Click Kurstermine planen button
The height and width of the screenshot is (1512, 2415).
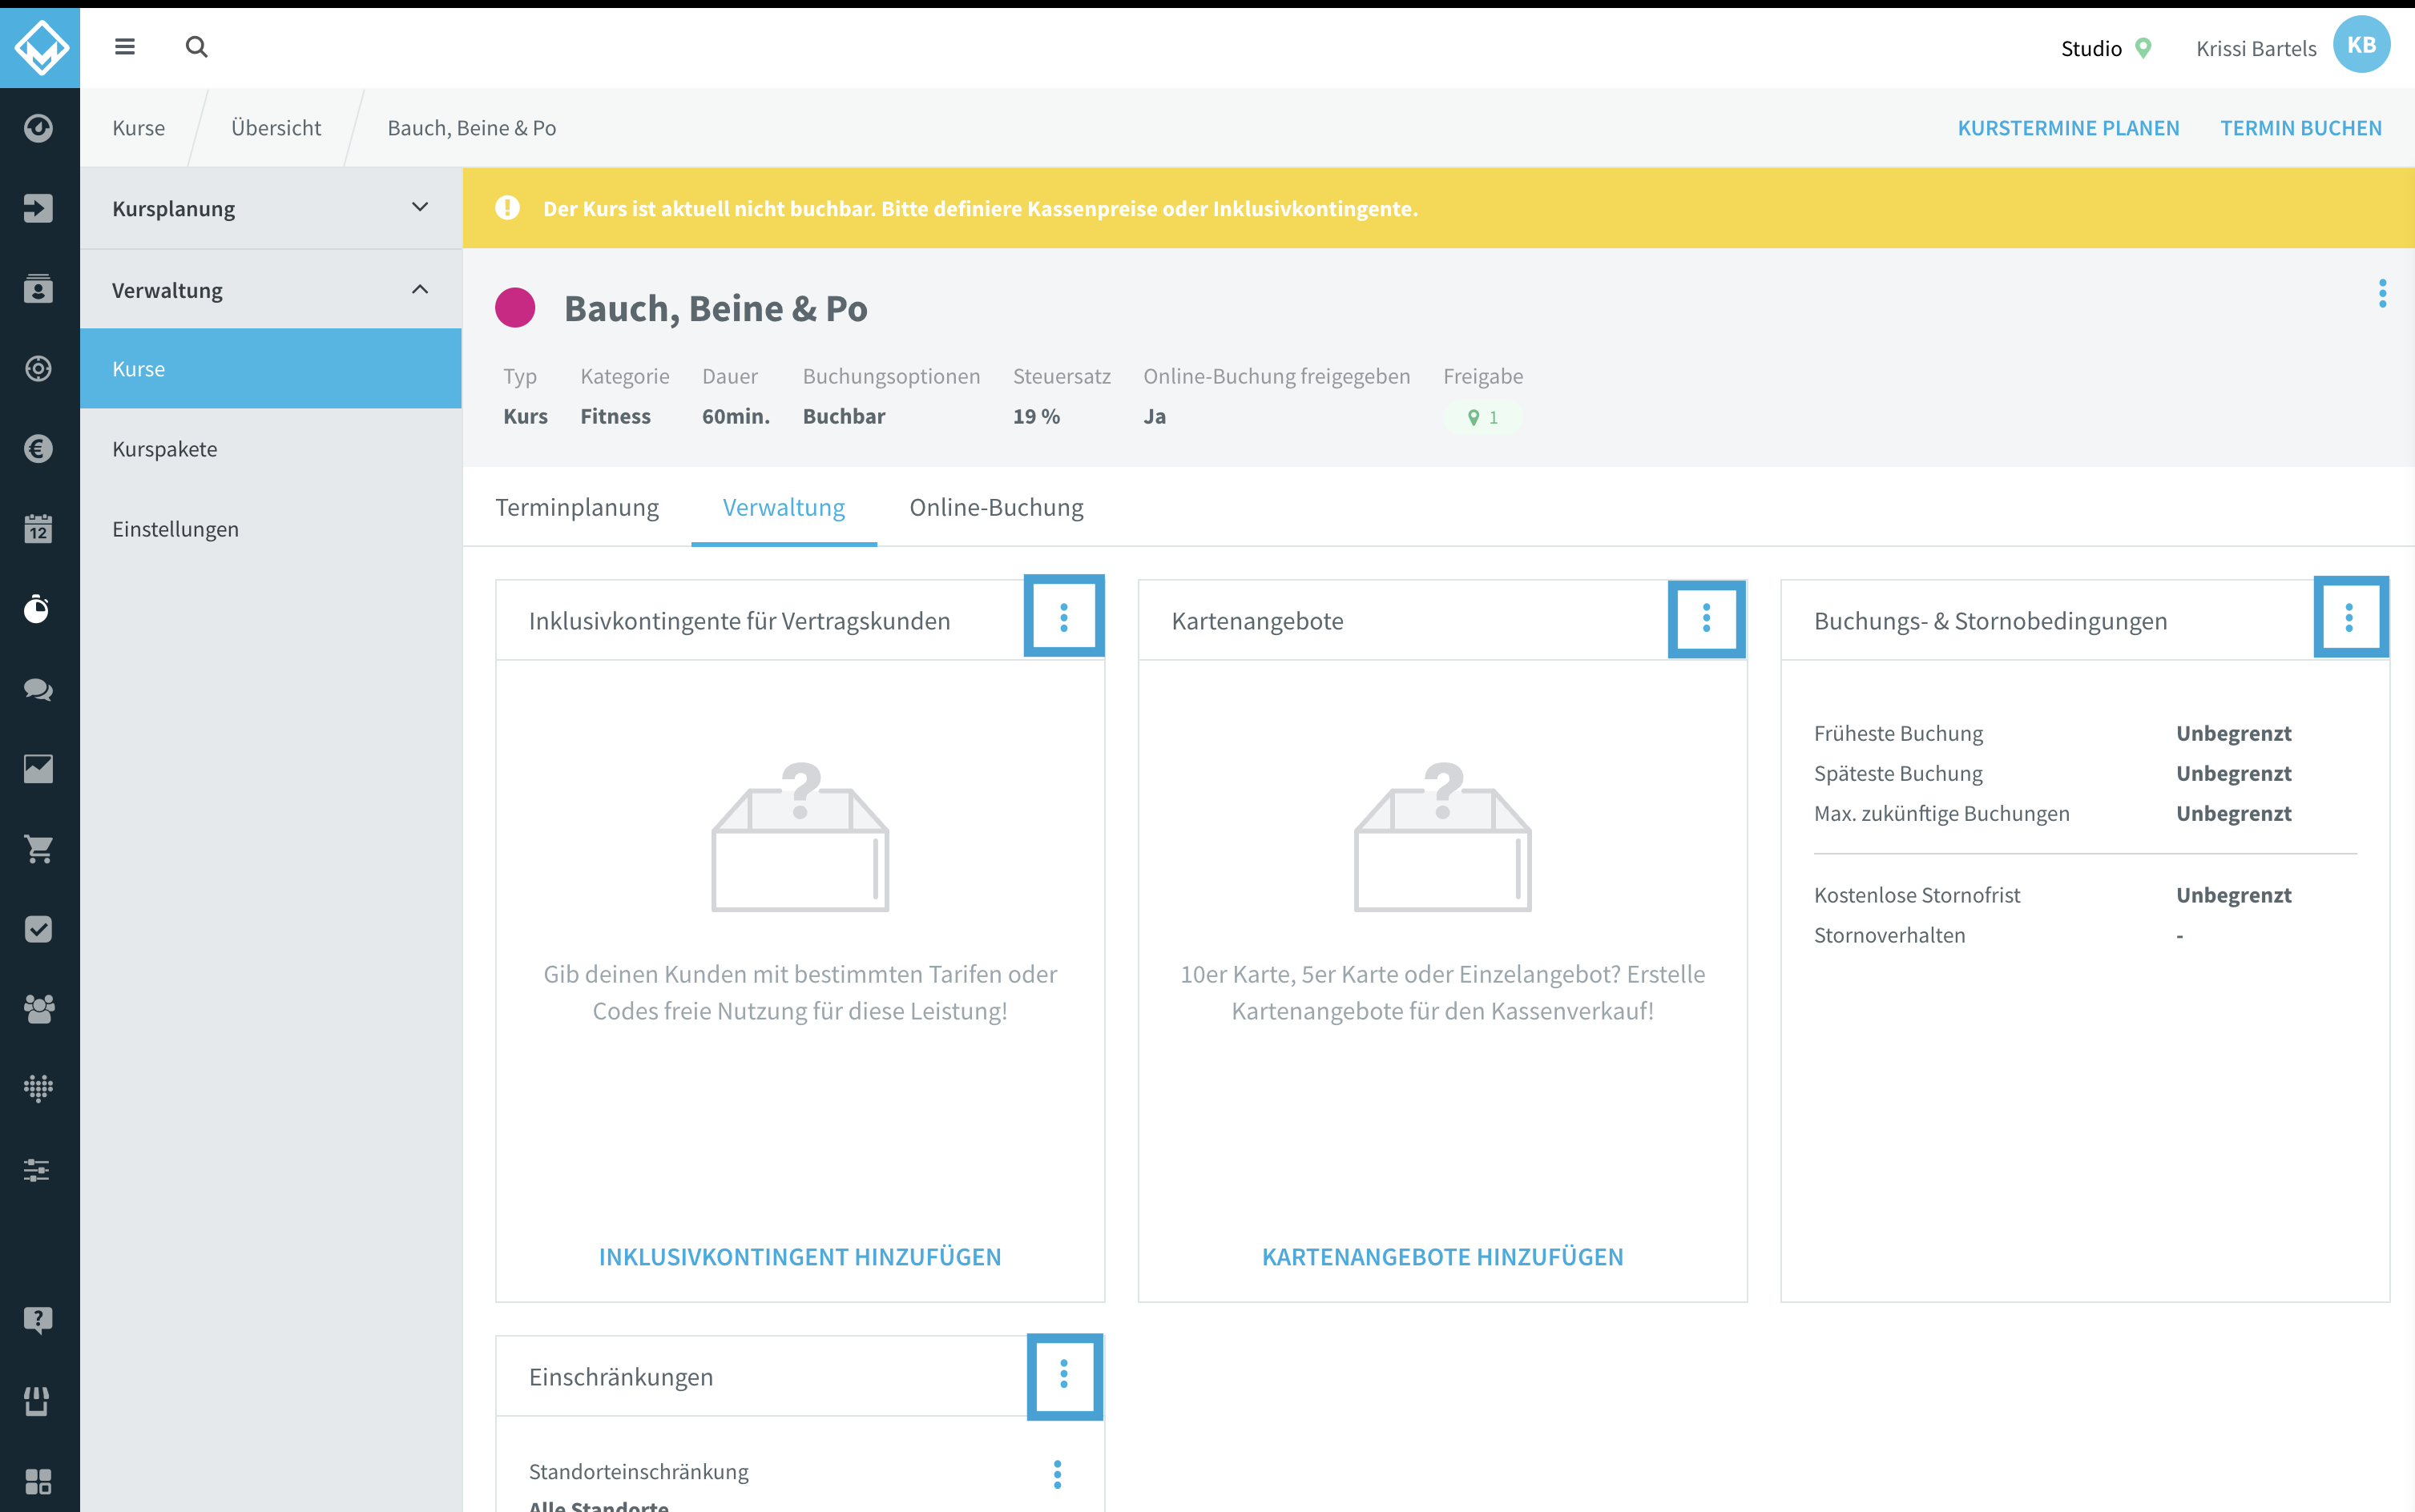click(x=2068, y=128)
